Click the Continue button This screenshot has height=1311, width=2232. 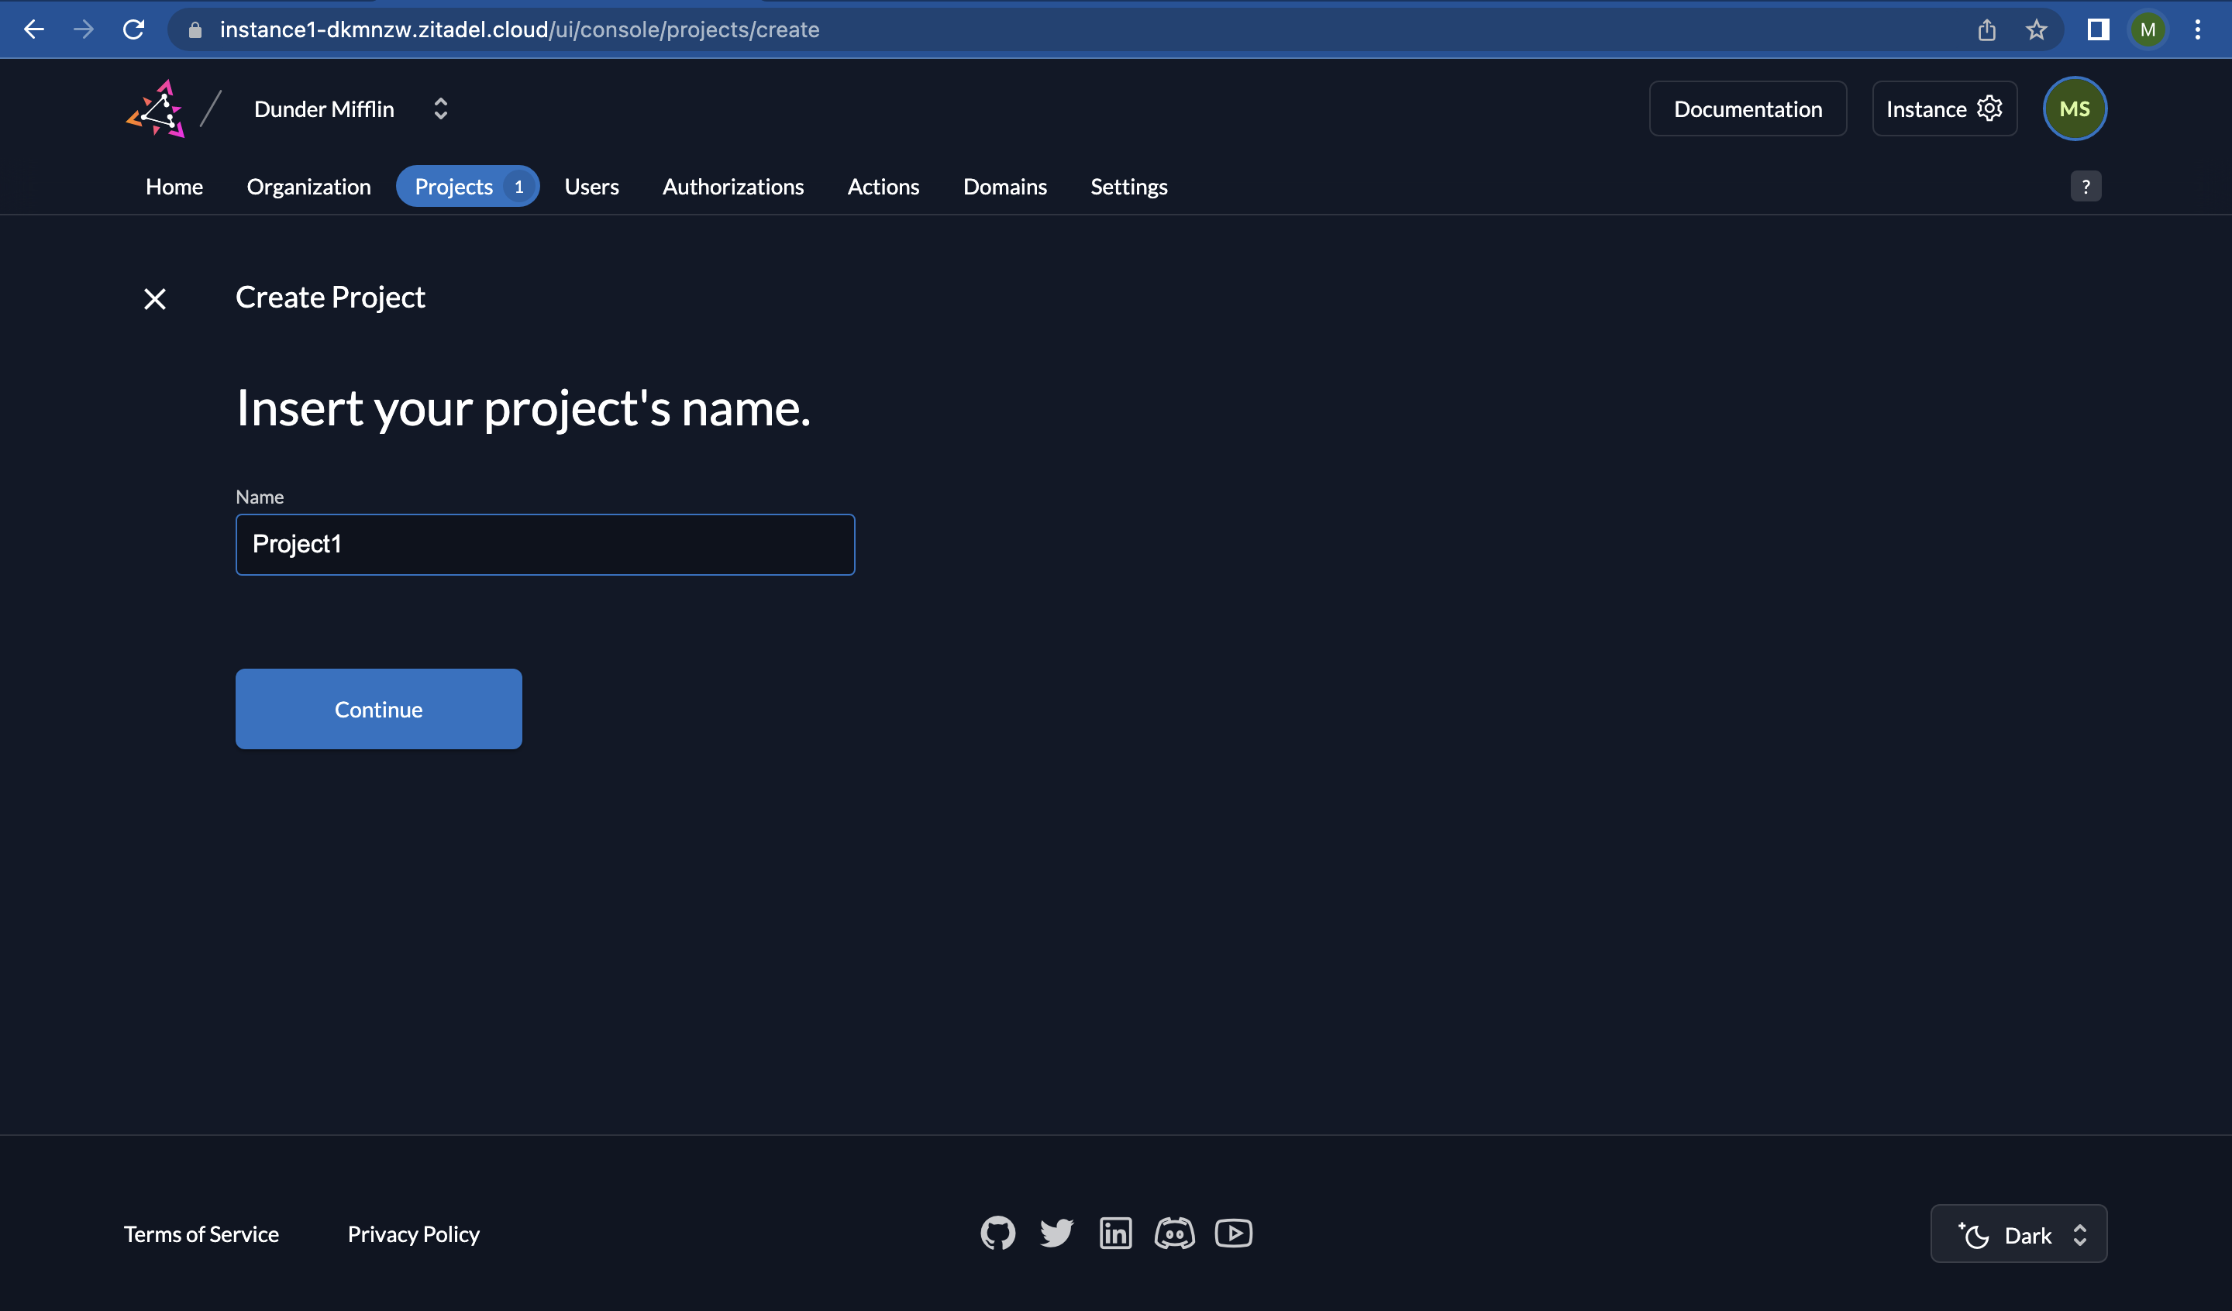(x=379, y=708)
